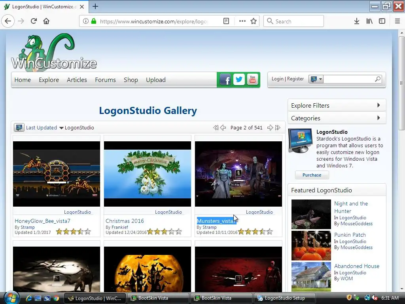Open the Punkin Patch featured link
This screenshot has width=405, height=304.
coord(350,235)
